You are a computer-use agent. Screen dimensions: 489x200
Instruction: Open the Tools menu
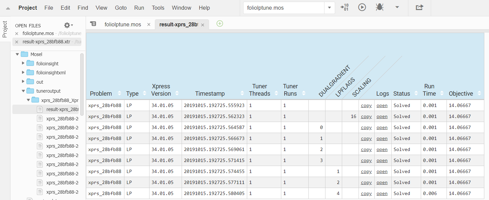coord(158,8)
